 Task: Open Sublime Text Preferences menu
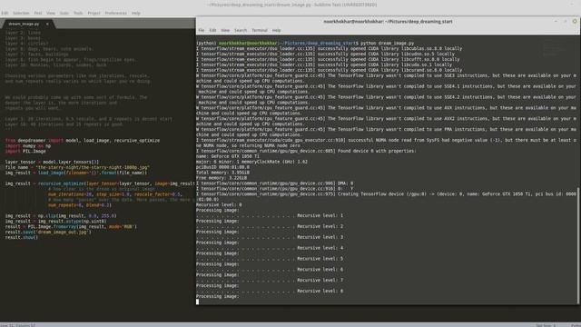click(115, 13)
